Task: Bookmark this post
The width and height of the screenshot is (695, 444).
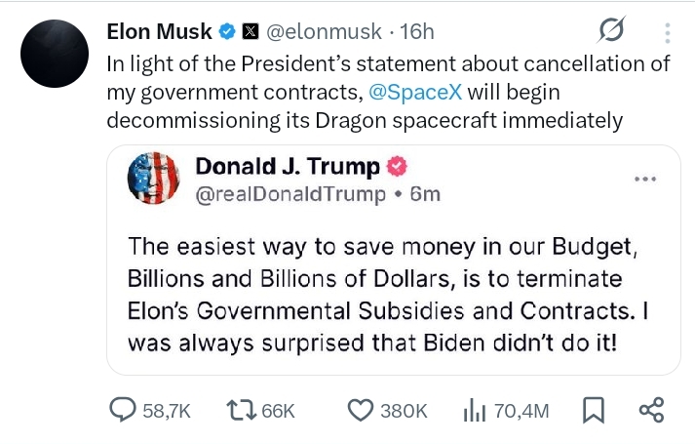Action: (x=593, y=411)
